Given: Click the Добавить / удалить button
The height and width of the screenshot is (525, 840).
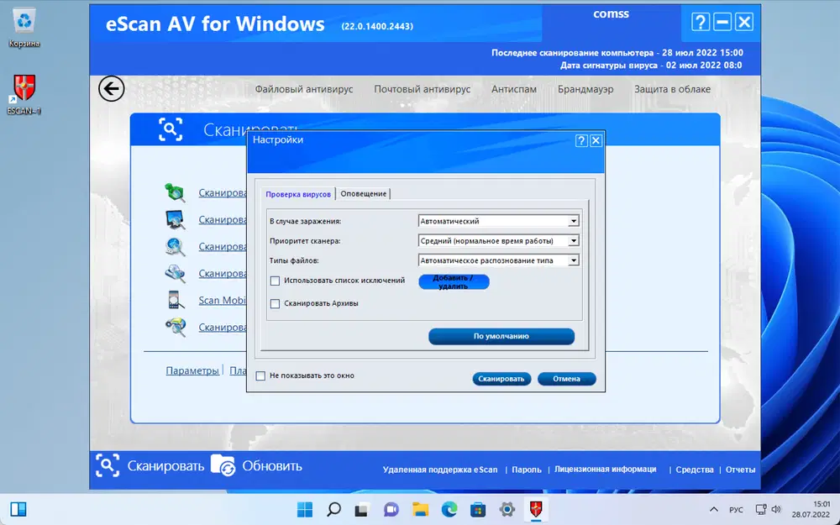Looking at the screenshot, I should pyautogui.click(x=454, y=281).
